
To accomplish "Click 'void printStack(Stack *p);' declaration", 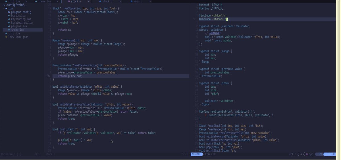I will click(218, 151).
